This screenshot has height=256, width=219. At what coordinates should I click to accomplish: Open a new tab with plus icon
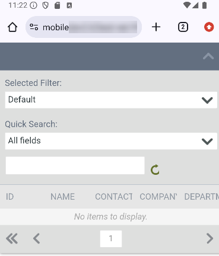coord(156,27)
